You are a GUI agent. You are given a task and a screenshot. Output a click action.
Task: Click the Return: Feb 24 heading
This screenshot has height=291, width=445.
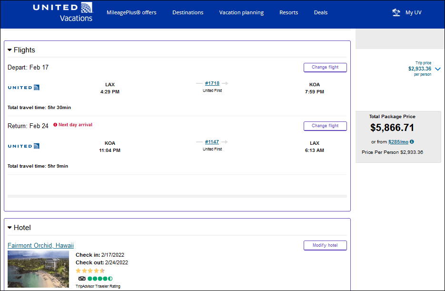28,126
